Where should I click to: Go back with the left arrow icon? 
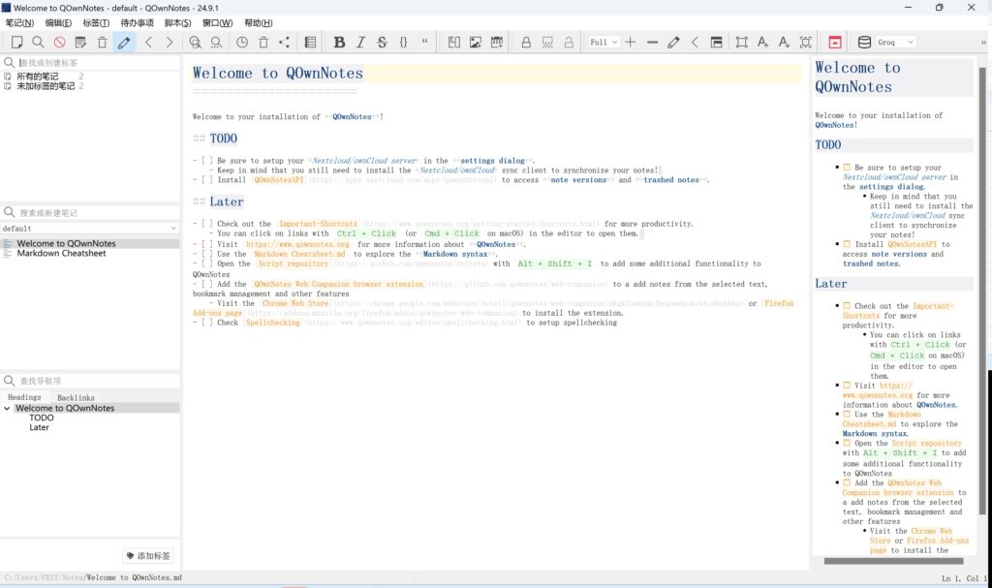point(148,43)
